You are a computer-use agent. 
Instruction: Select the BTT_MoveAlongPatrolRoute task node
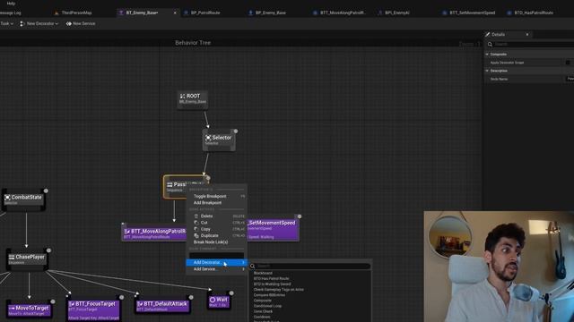(x=153, y=233)
